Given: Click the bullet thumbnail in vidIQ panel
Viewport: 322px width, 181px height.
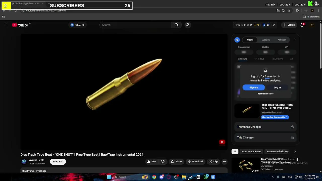Looking at the screenshot, I should 247,110.
